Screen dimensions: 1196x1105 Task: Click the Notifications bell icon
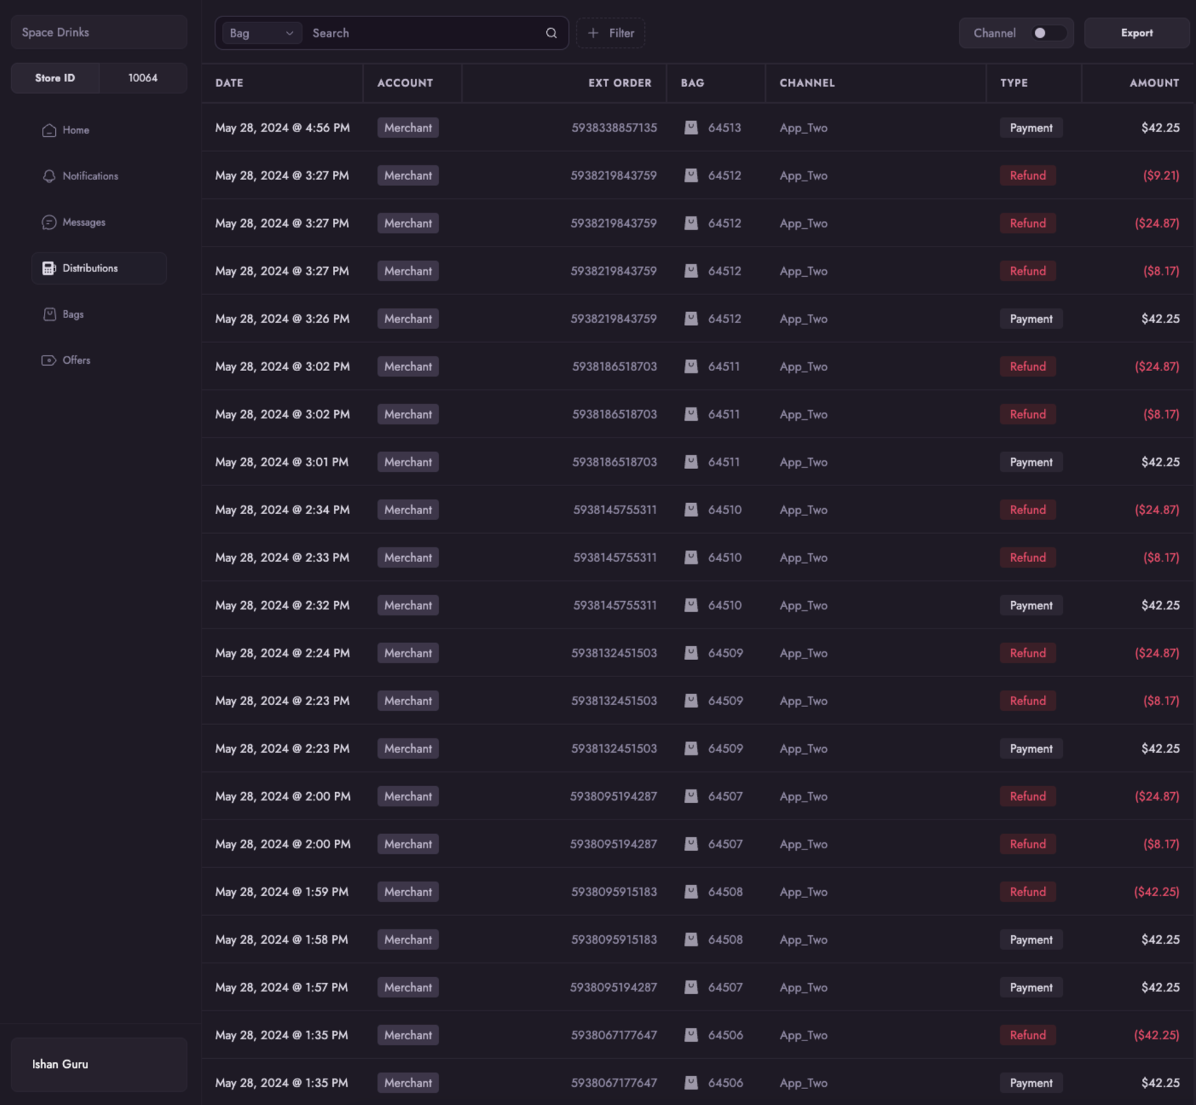pos(49,176)
